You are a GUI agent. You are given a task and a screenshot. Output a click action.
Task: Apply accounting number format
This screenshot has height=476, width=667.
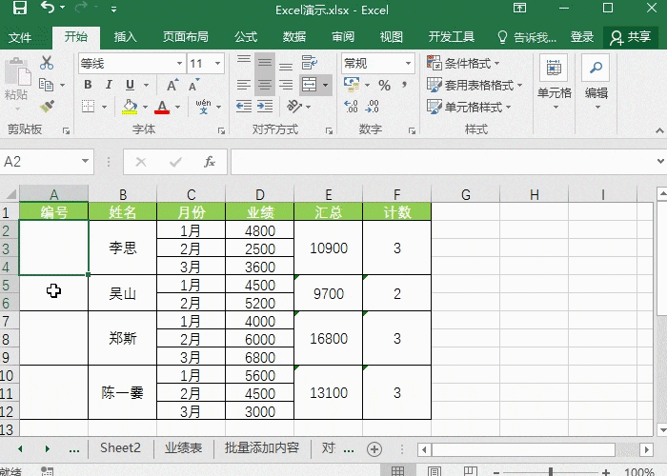[352, 85]
